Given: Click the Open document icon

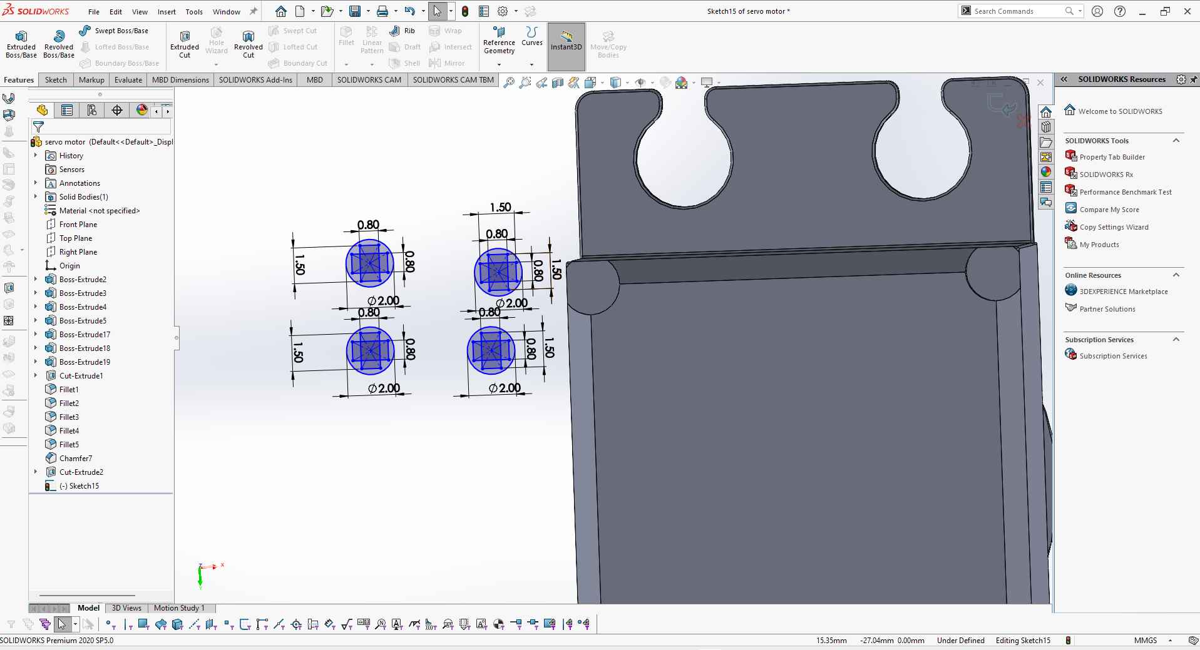Looking at the screenshot, I should [x=326, y=11].
